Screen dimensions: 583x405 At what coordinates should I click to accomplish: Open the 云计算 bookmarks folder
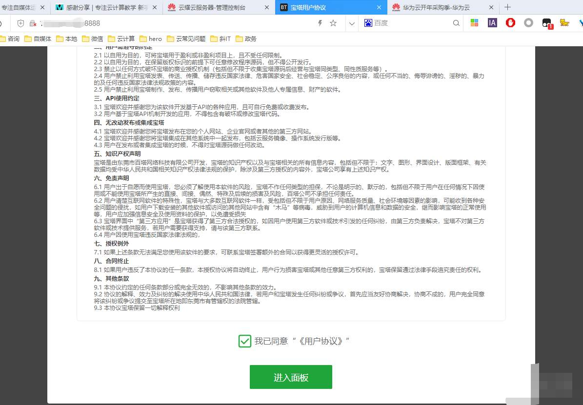121,39
